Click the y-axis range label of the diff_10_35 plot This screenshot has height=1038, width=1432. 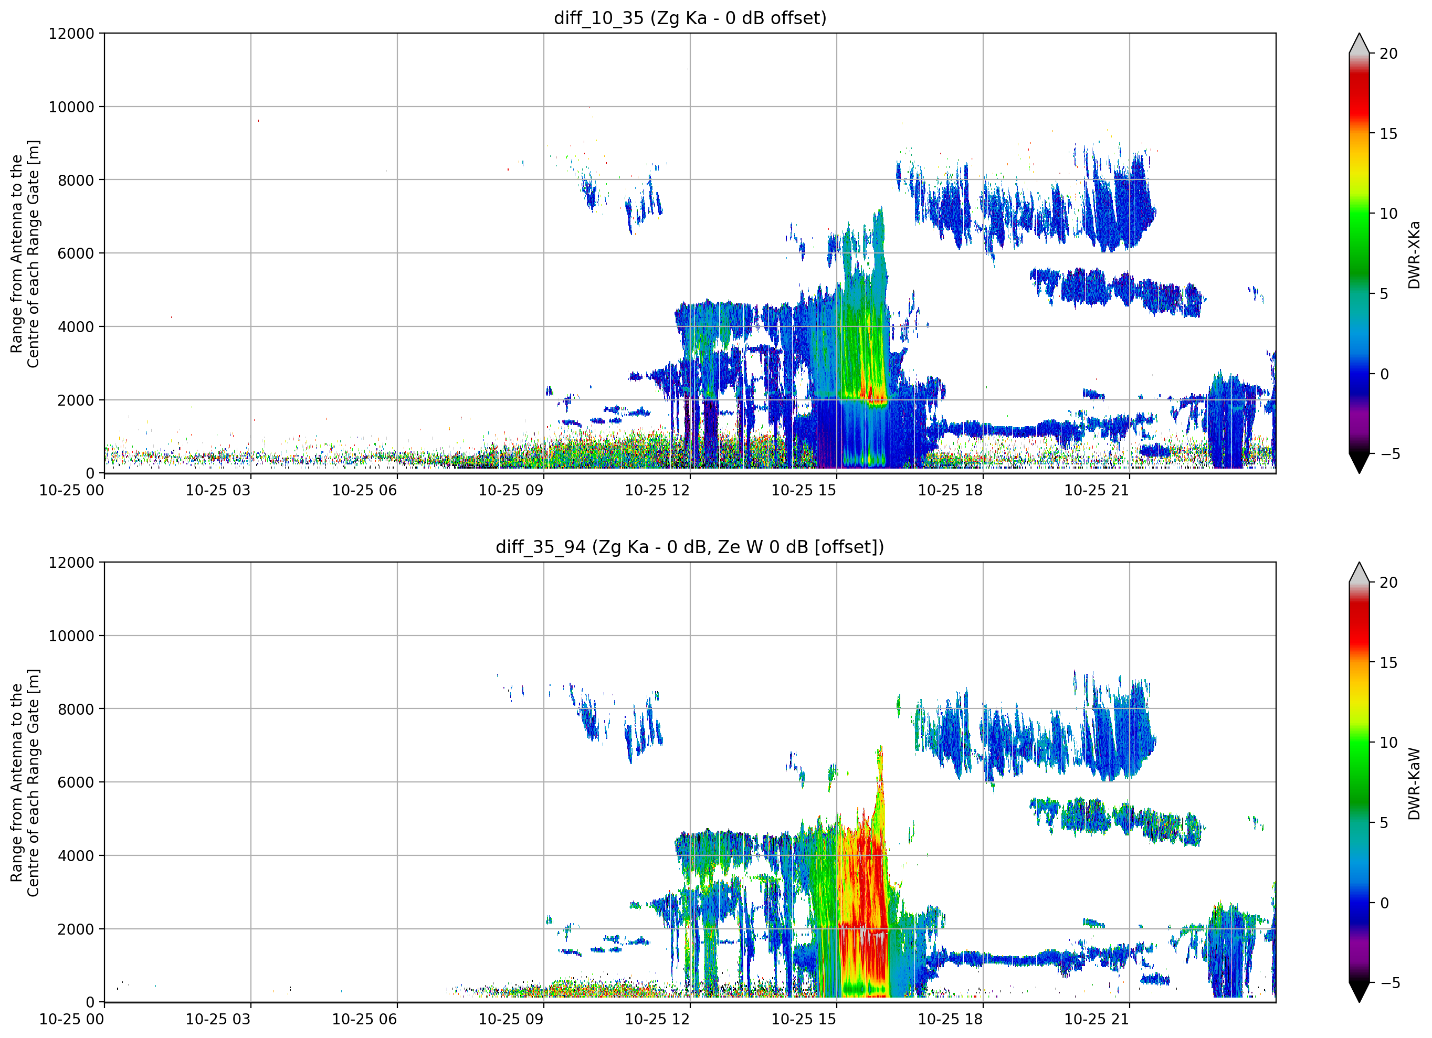pyautogui.click(x=25, y=253)
